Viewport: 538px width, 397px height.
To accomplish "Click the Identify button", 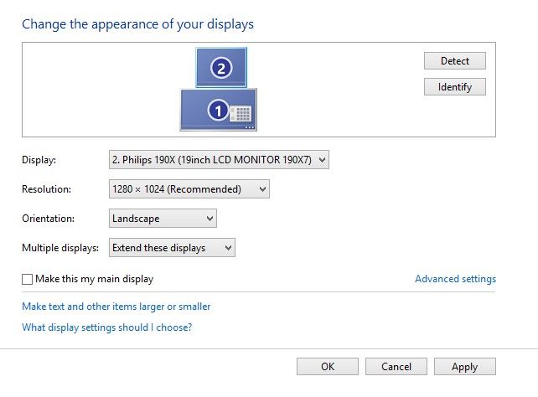I will (455, 87).
